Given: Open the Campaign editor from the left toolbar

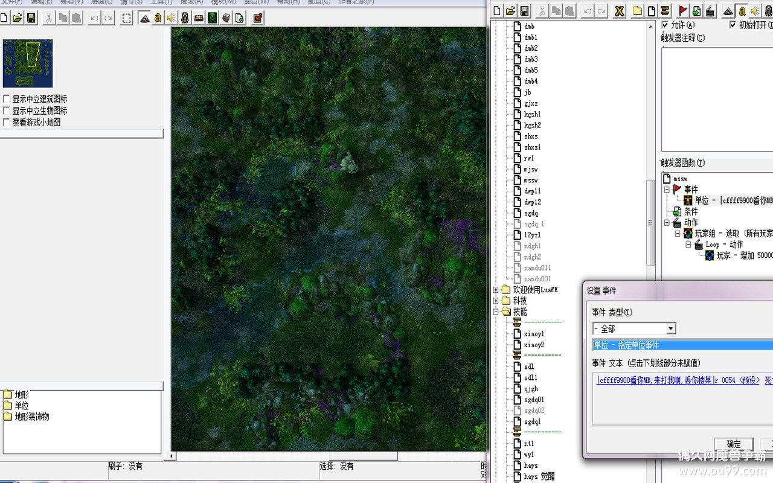Looking at the screenshot, I should [199, 18].
